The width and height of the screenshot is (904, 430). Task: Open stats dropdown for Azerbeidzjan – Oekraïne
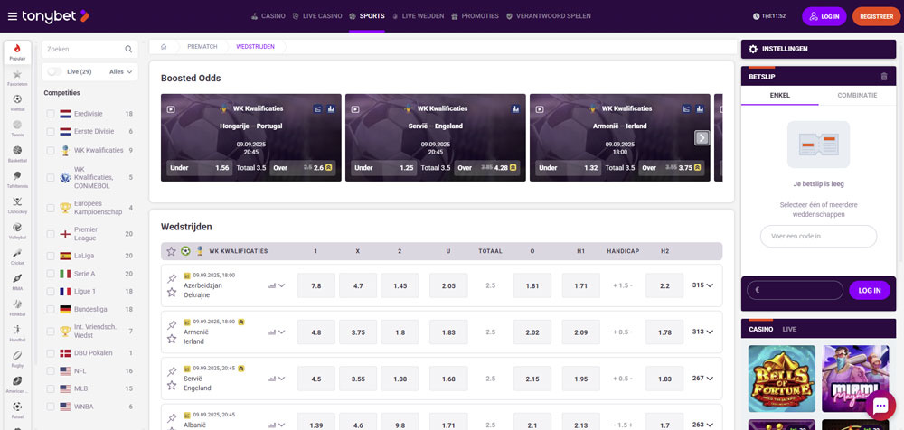coord(277,285)
